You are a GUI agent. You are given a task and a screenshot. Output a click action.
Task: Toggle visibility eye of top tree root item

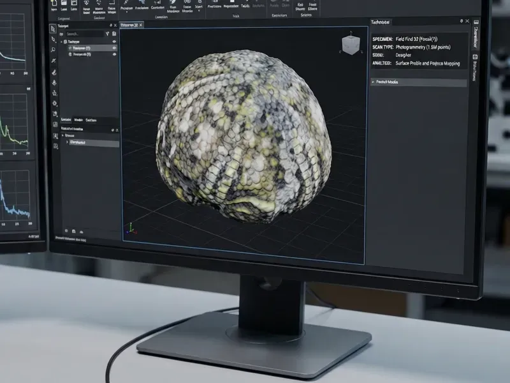[x=114, y=41]
